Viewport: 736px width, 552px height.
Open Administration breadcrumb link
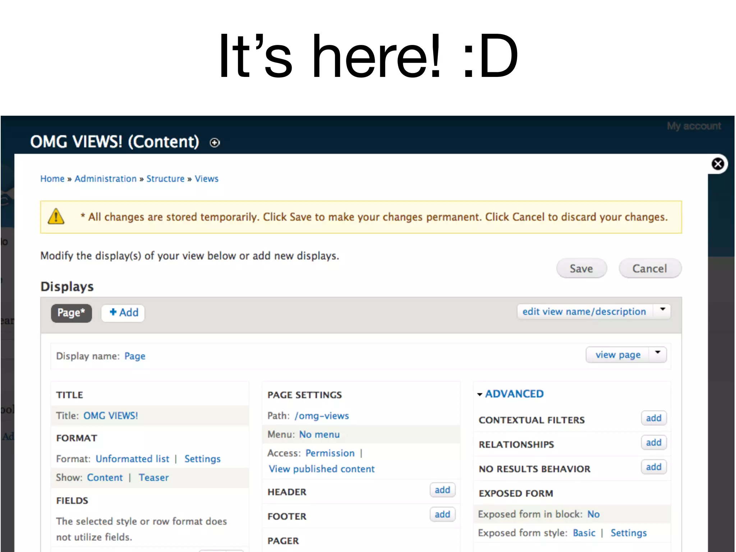[x=106, y=179]
